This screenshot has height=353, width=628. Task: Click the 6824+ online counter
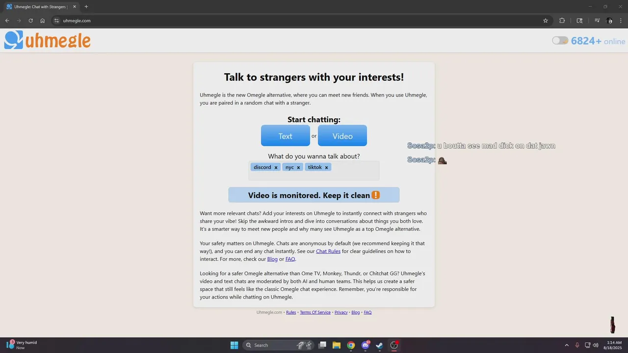click(x=598, y=41)
